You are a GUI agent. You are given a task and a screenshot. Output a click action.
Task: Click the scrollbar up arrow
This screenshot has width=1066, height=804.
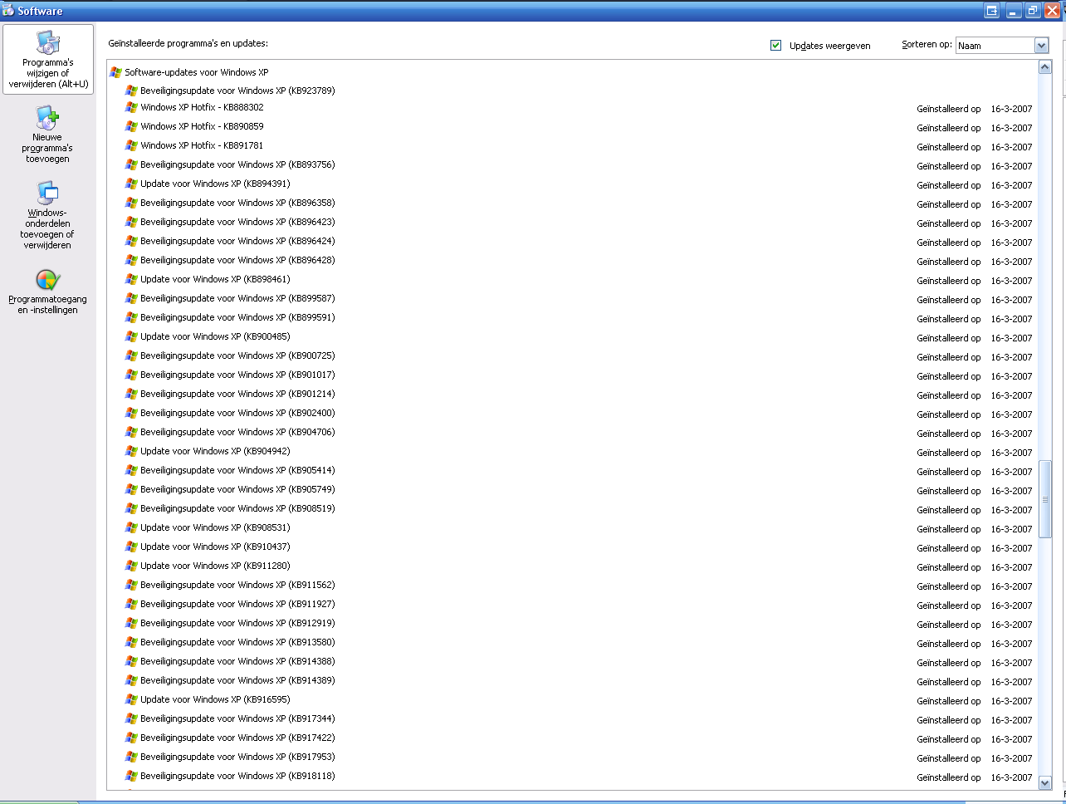[x=1045, y=67]
